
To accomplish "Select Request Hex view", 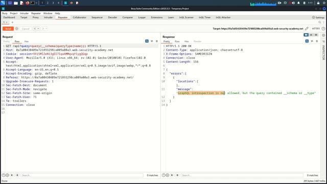I will (x=27, y=41).
